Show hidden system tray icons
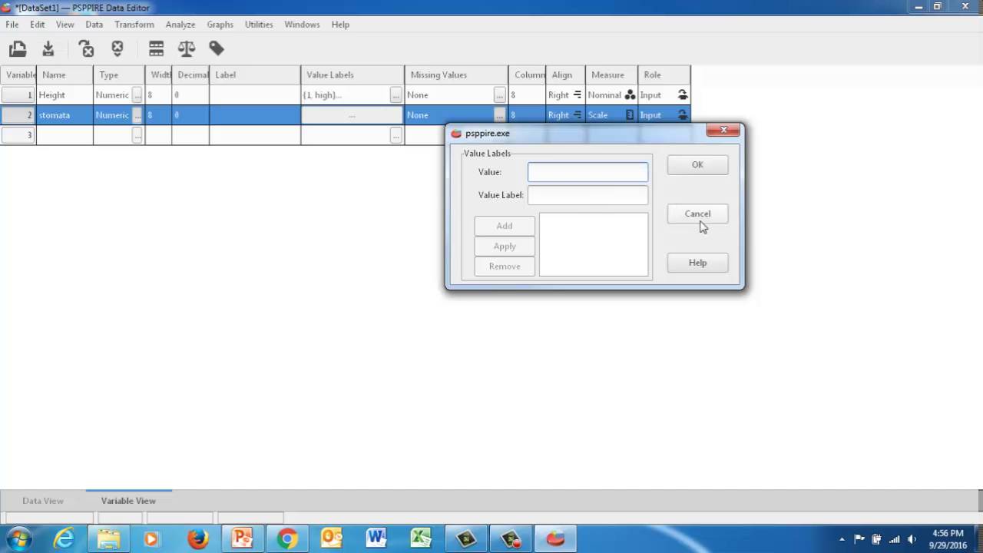Viewport: 983px width, 553px height. click(842, 539)
